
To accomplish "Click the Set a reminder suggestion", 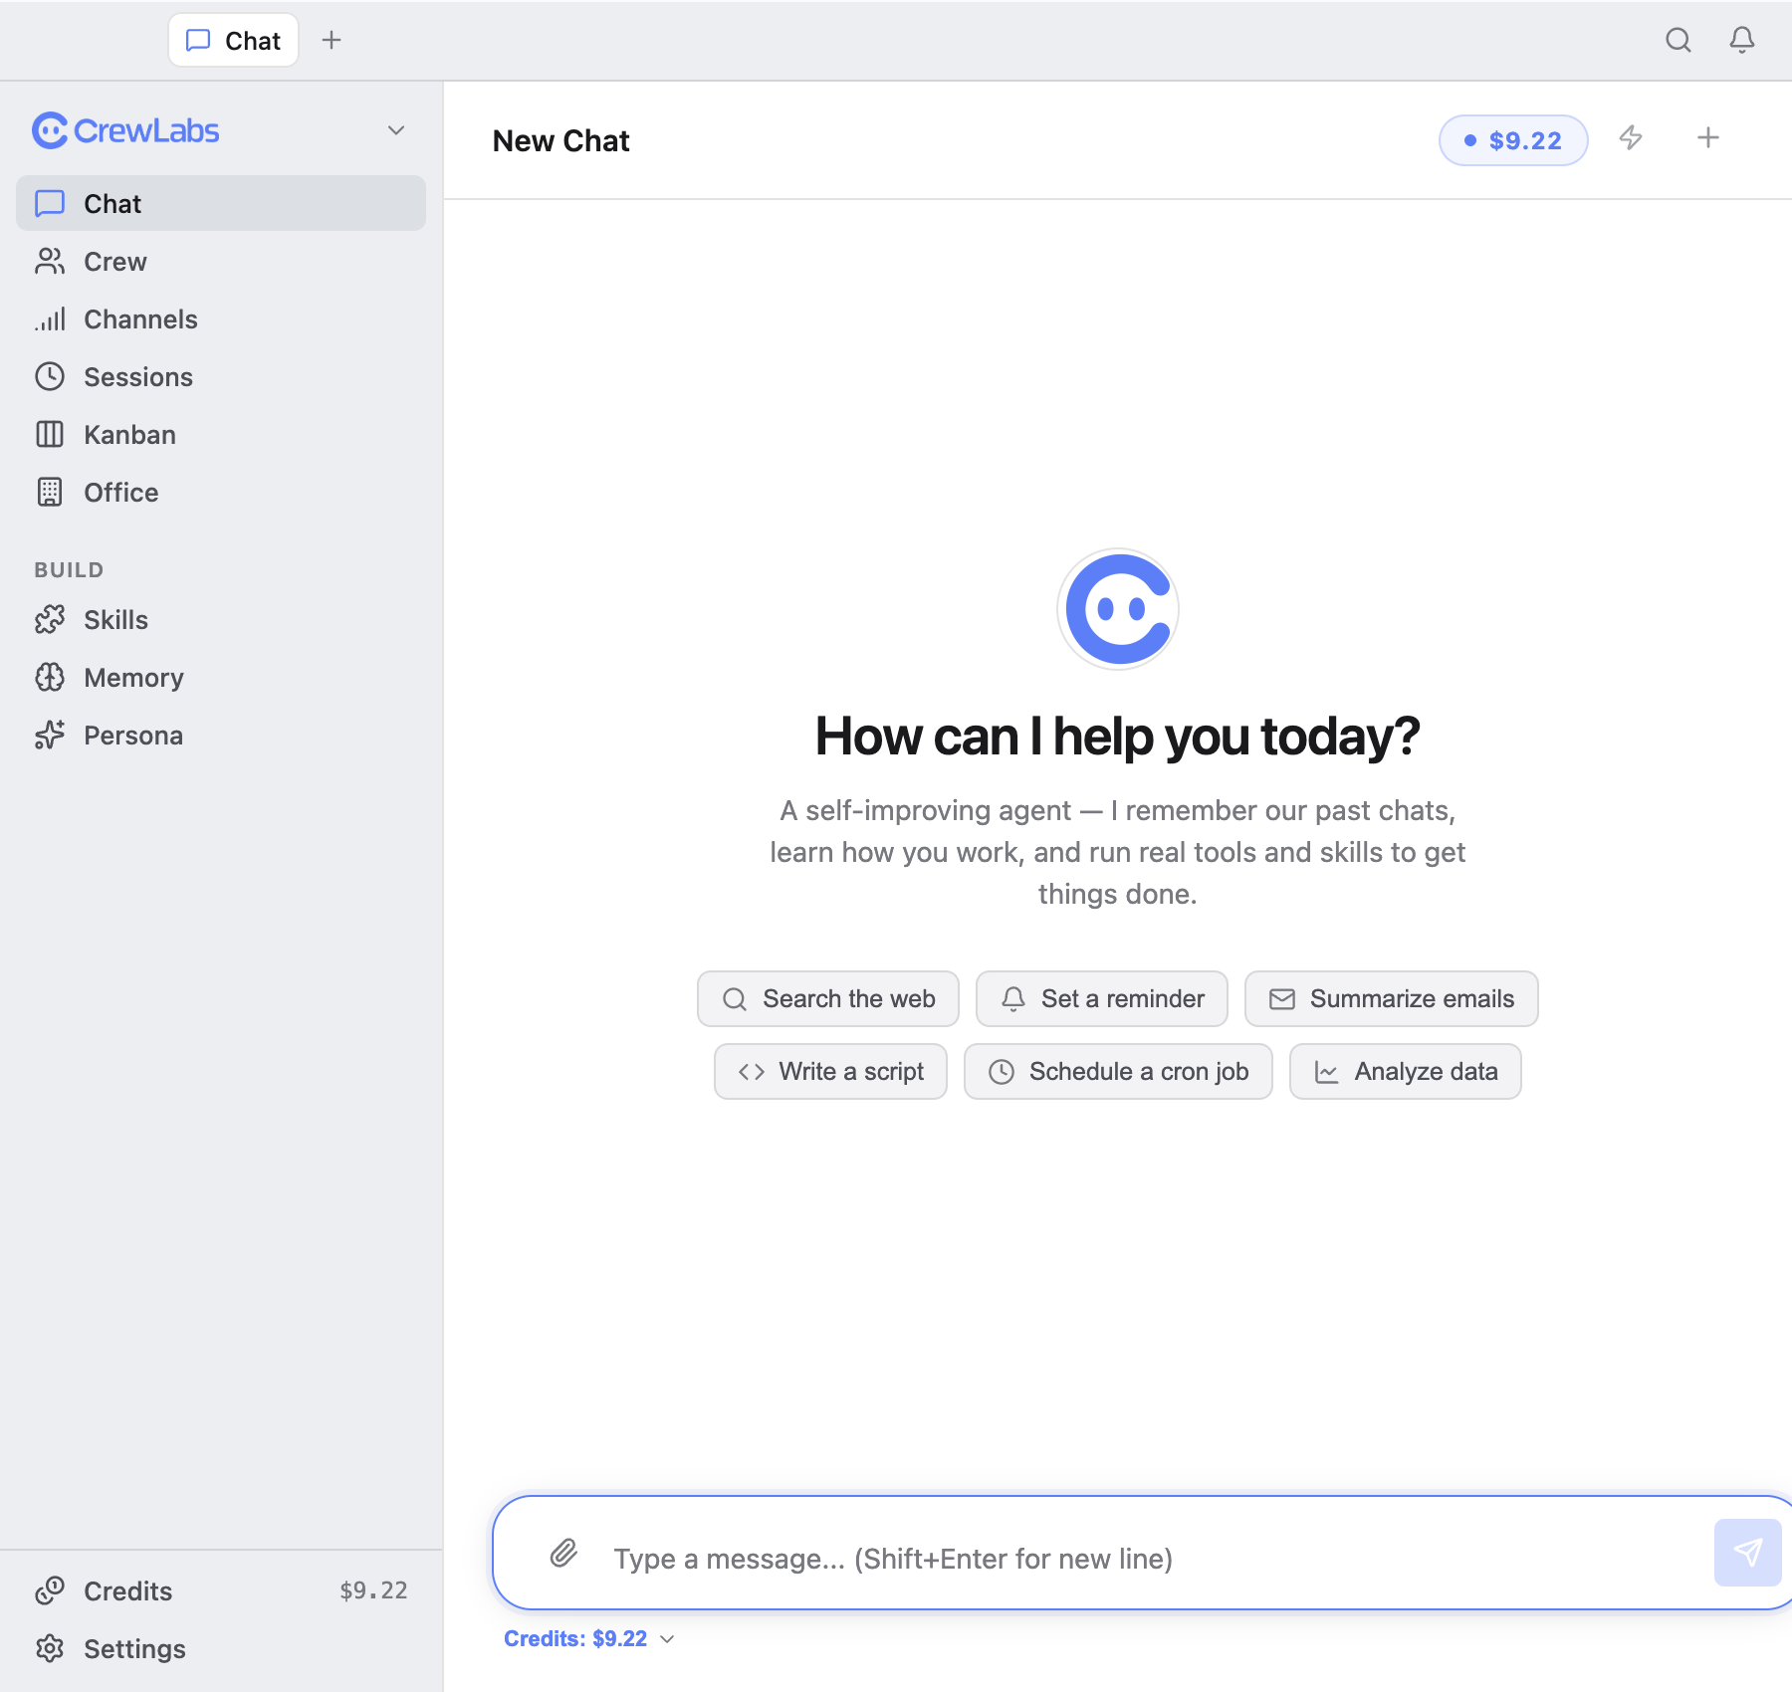I will click(1102, 998).
